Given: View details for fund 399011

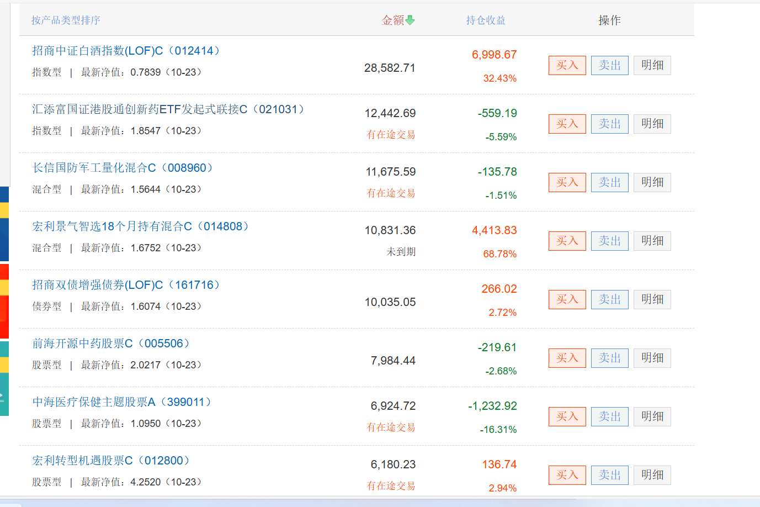Looking at the screenshot, I should click(x=652, y=416).
